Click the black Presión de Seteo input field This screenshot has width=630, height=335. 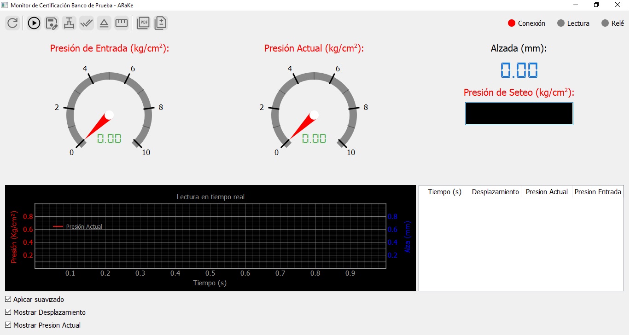519,114
